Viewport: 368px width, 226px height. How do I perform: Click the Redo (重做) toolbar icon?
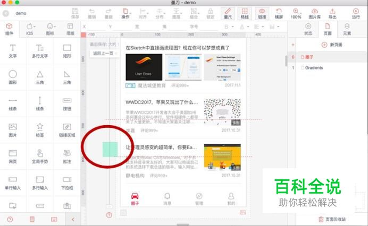pos(108,13)
